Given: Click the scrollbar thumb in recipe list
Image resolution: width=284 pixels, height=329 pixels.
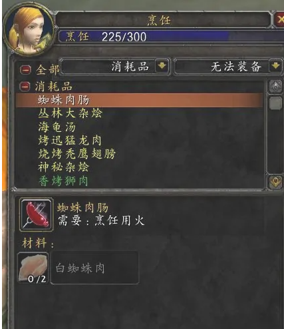Looking at the screenshot, I should click(x=275, y=103).
